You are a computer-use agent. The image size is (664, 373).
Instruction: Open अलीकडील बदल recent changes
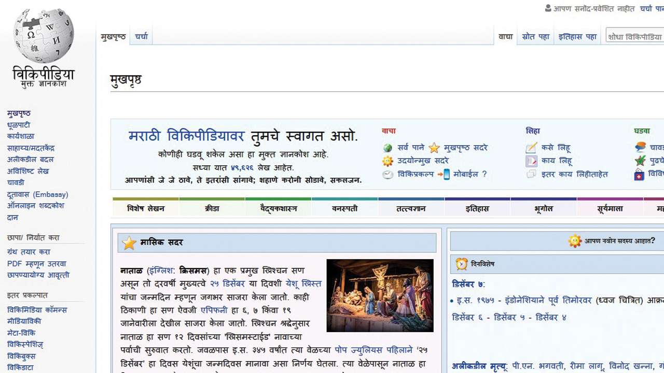pos(31,160)
